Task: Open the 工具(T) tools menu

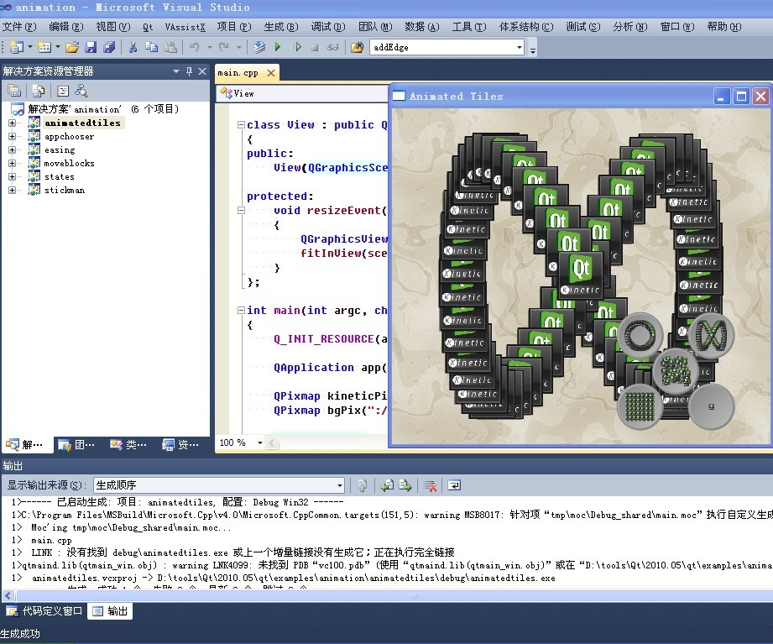Action: 469,27
